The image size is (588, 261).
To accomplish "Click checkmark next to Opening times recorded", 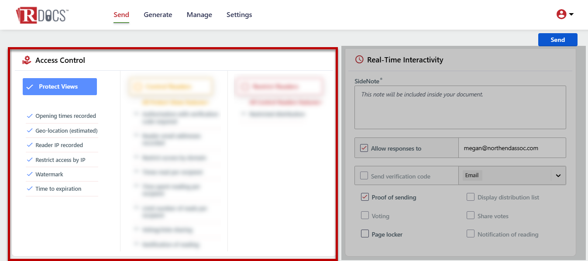I will pyautogui.click(x=30, y=116).
